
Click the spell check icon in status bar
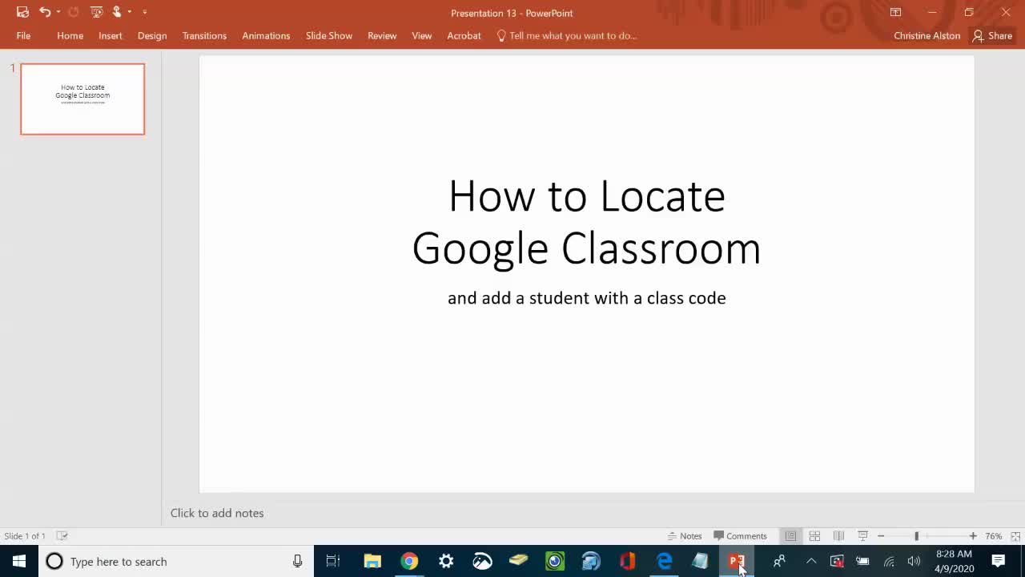[x=62, y=536]
